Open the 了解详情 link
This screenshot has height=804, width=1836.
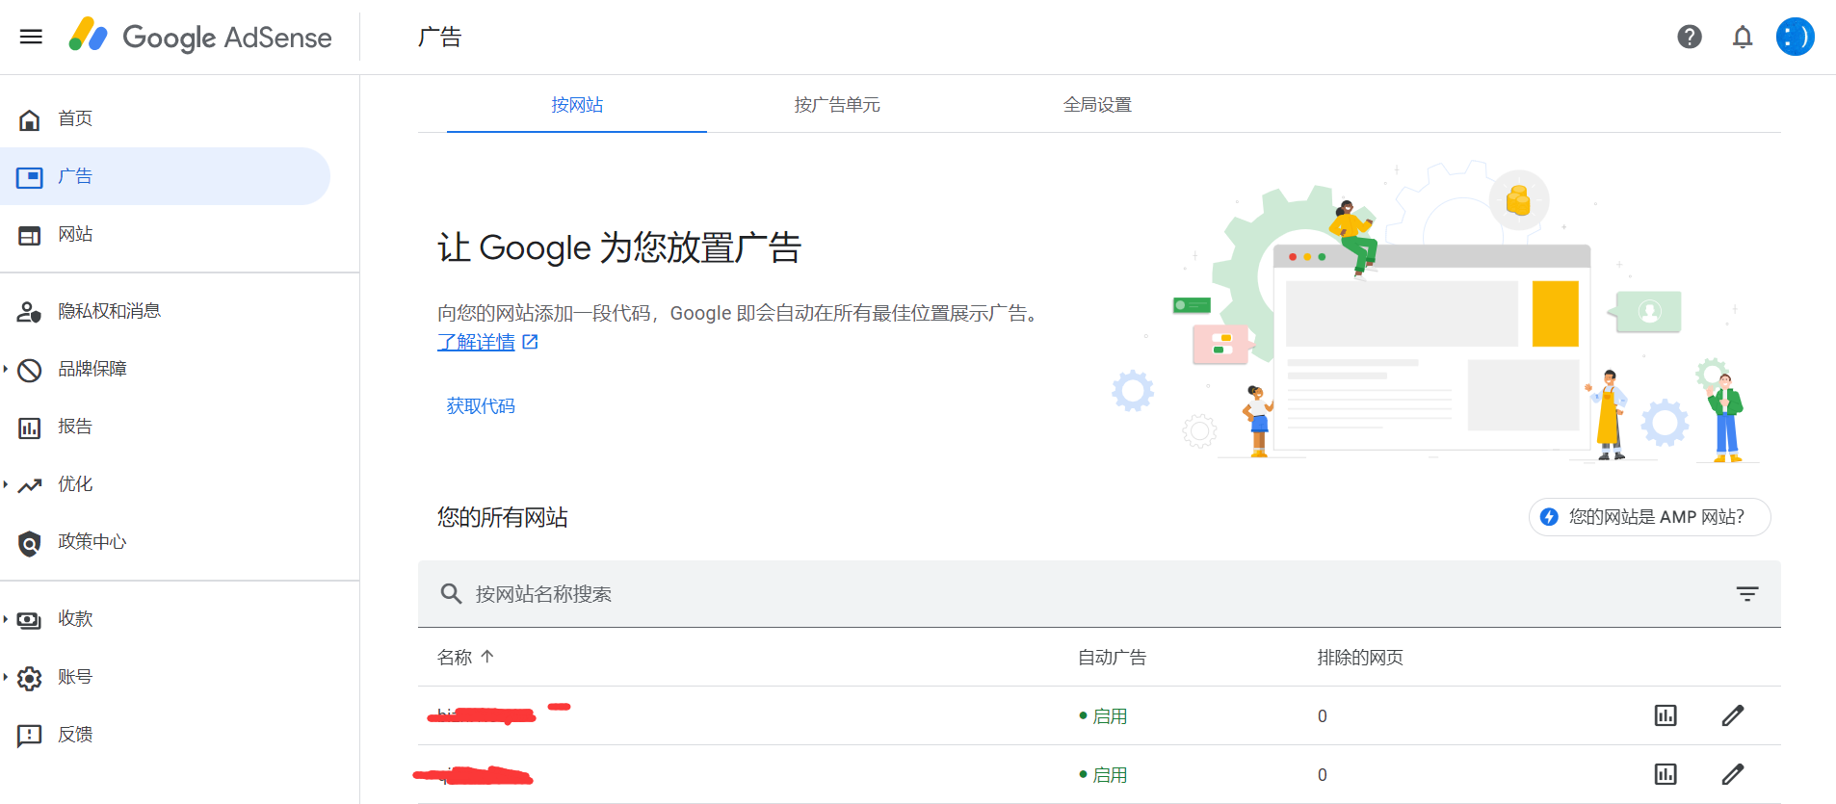click(x=476, y=342)
